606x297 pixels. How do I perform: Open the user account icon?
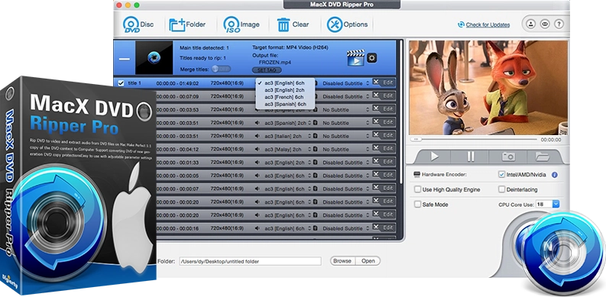[x=531, y=24]
